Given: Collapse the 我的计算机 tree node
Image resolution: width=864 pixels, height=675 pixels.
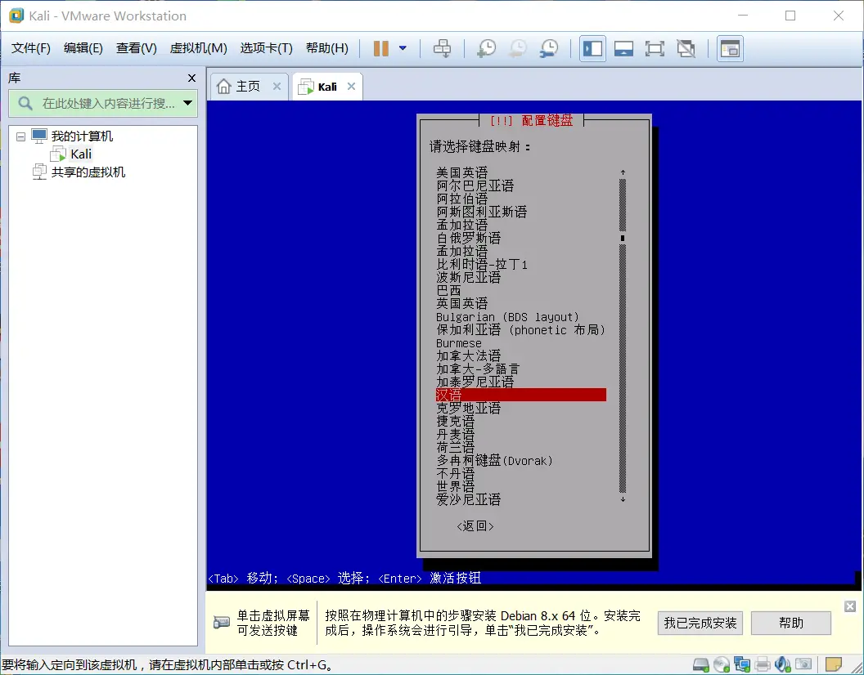Looking at the screenshot, I should click(x=21, y=136).
